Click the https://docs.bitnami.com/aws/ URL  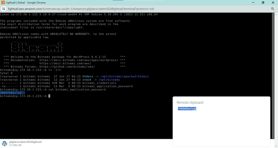pyautogui.click(x=65, y=63)
